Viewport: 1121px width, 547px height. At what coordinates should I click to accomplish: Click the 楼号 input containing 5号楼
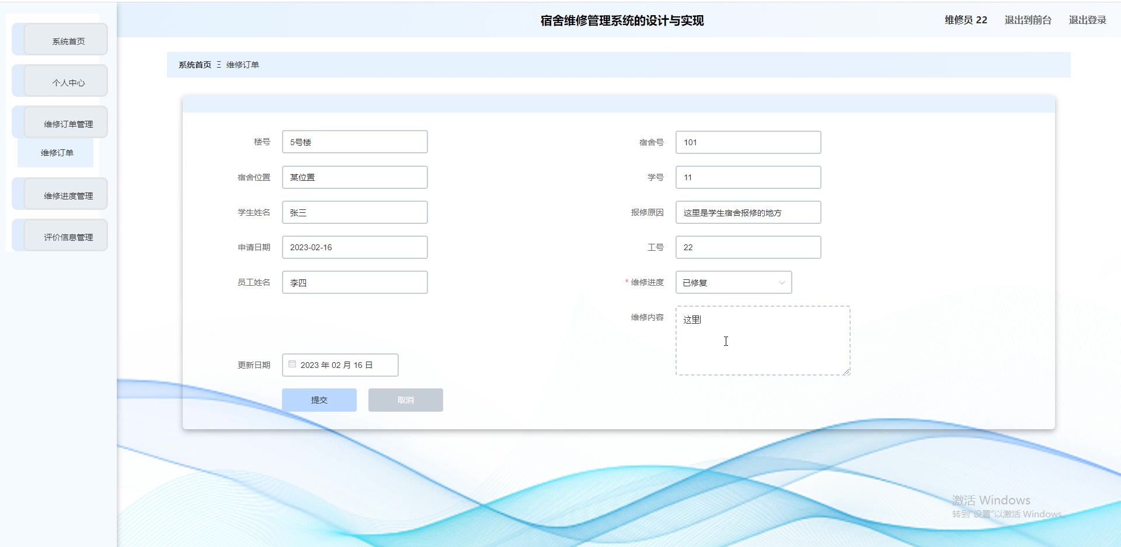point(354,142)
